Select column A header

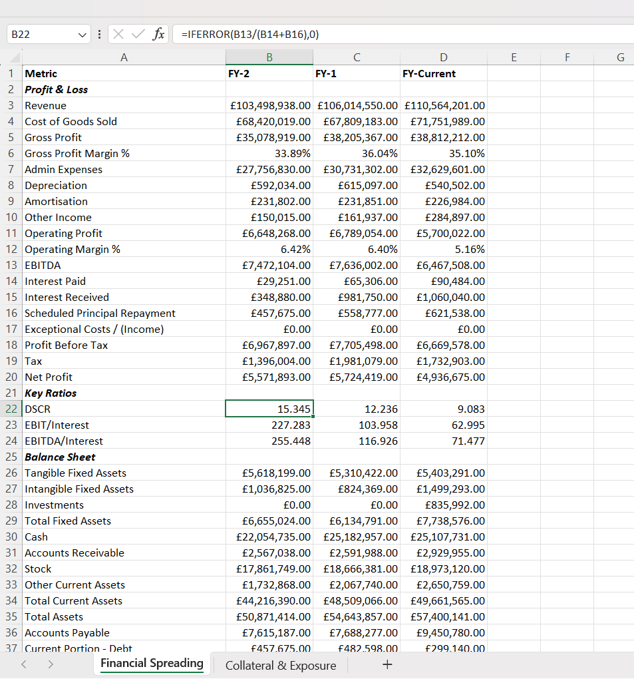tap(124, 58)
